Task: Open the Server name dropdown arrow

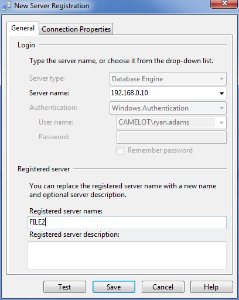Action: tap(221, 94)
